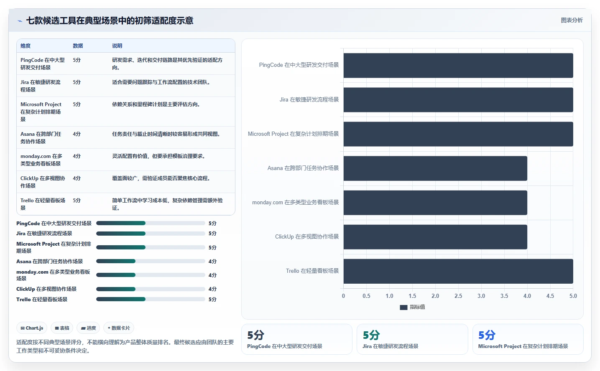Click the description 任务责任与截止时间清晰时较容易形成共同视图
600x371 pixels.
point(166,134)
